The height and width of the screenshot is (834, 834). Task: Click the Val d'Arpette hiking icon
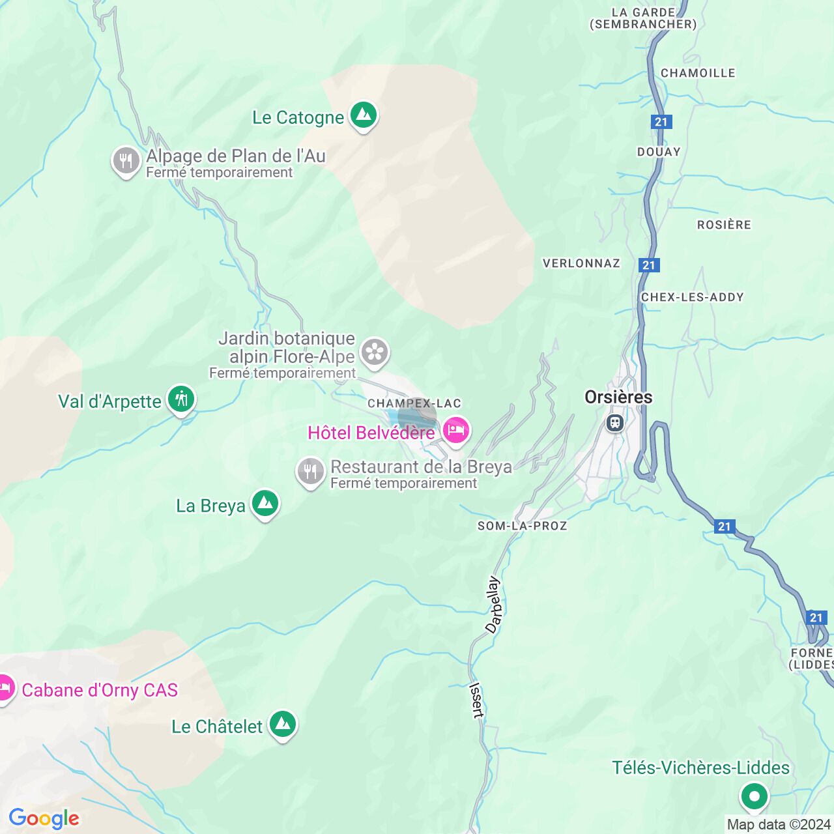(181, 399)
